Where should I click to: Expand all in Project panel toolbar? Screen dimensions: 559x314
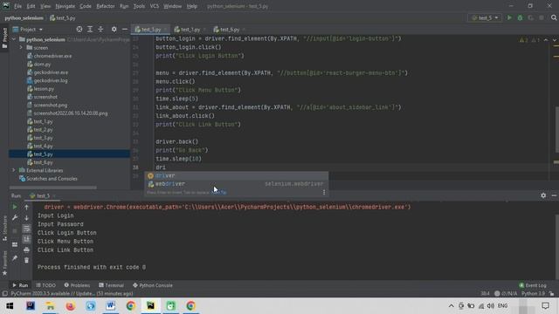[x=90, y=29]
